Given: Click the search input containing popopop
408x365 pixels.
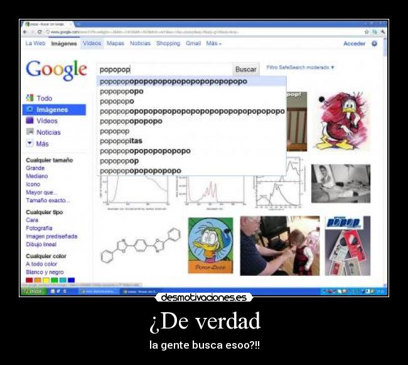Looking at the screenshot, I should (x=164, y=70).
